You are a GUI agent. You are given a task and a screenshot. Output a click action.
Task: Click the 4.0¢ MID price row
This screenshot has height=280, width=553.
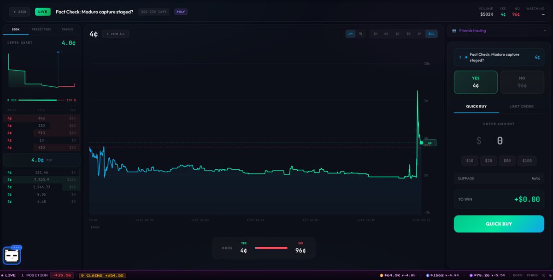pyautogui.click(x=41, y=160)
